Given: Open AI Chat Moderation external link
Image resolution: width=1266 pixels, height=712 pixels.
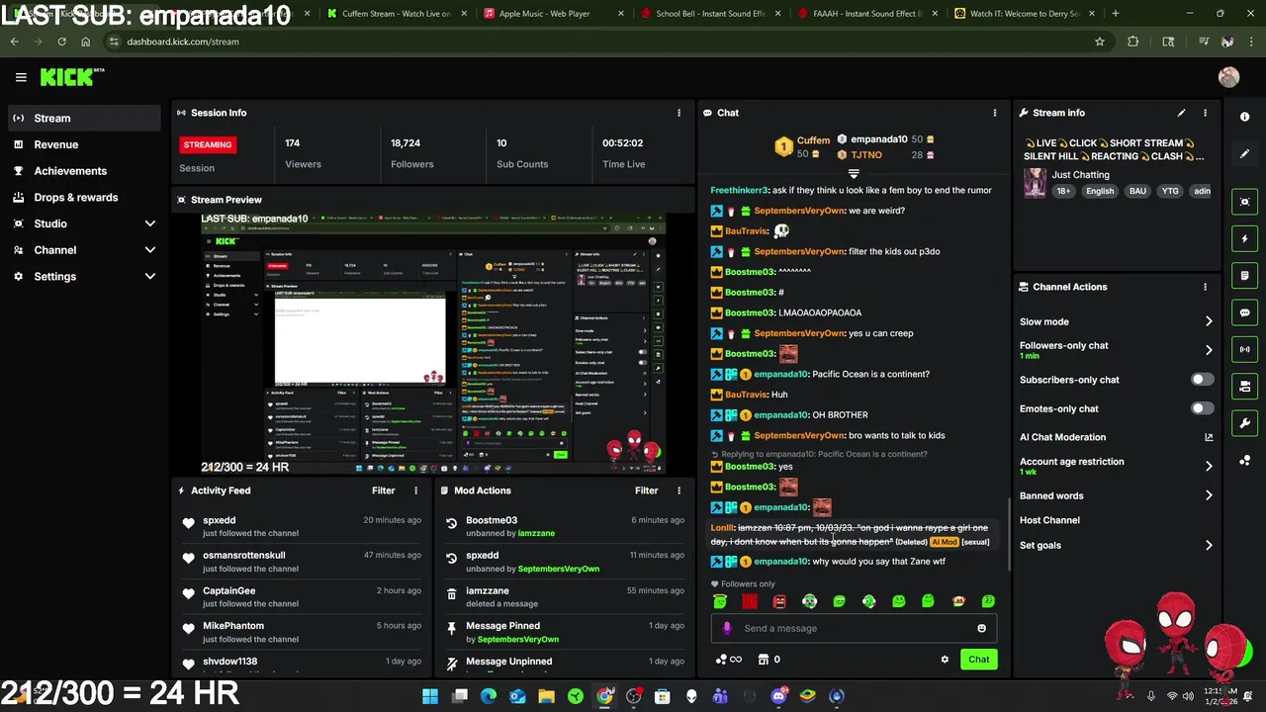Looking at the screenshot, I should (x=1208, y=437).
